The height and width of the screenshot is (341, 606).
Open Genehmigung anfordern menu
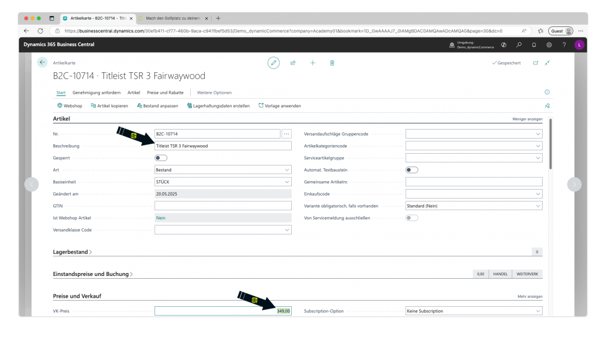pos(97,93)
